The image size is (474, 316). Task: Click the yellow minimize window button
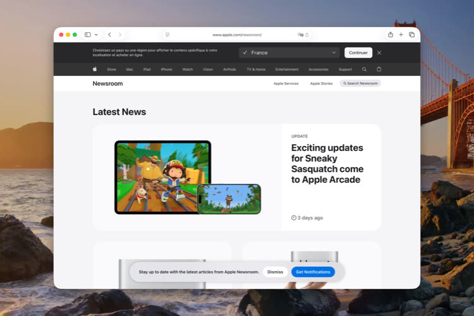pyautogui.click(x=68, y=35)
